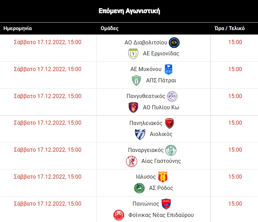Image resolution: width=258 pixels, height=222 pixels.
Task: Click the ΑΣ Ρόδος green emblem
Action: coord(139,188)
